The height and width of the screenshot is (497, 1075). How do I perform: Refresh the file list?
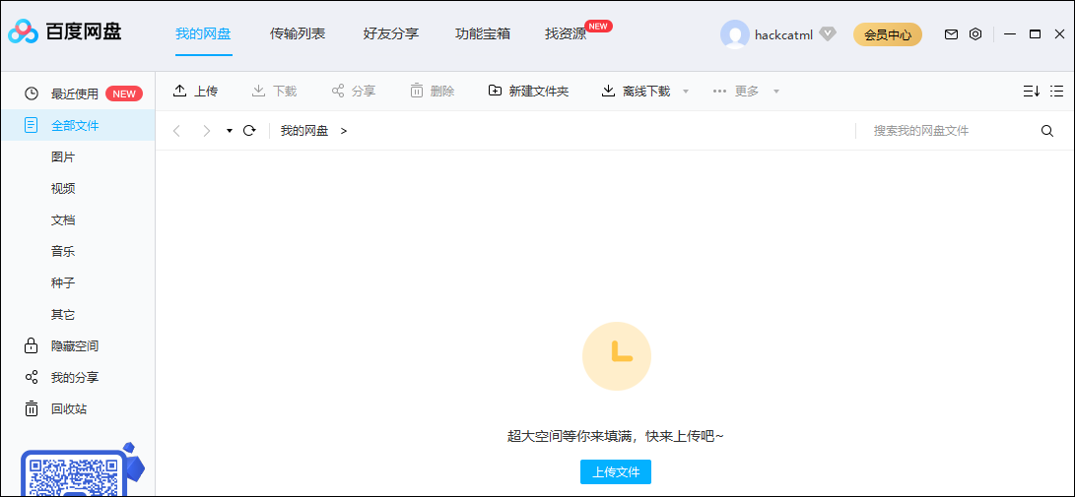(x=249, y=131)
